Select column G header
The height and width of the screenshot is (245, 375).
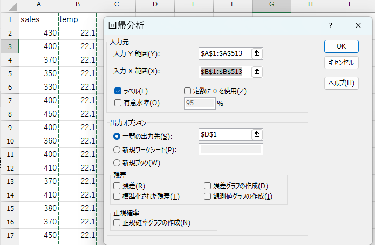point(271,5)
